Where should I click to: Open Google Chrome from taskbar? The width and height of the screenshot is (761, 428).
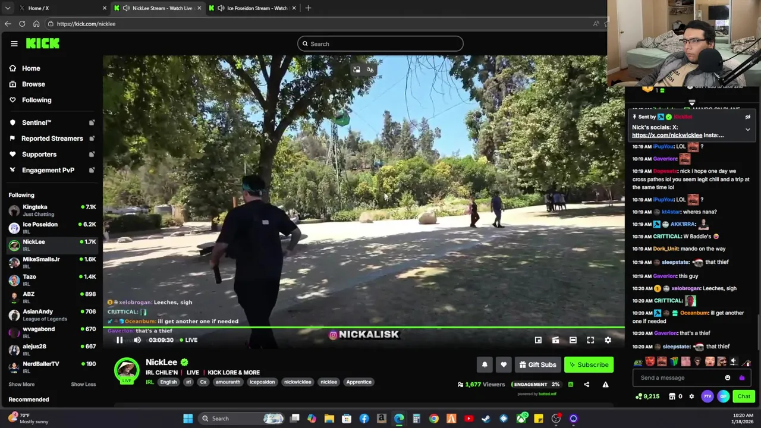(434, 418)
